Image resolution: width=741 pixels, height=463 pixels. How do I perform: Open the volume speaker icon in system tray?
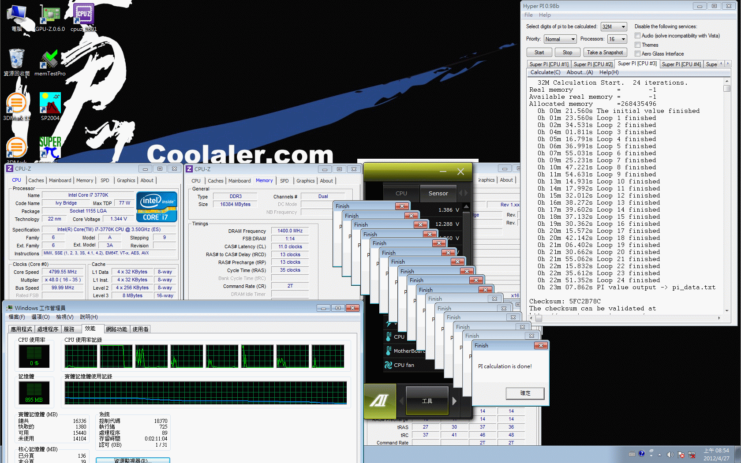click(x=670, y=455)
